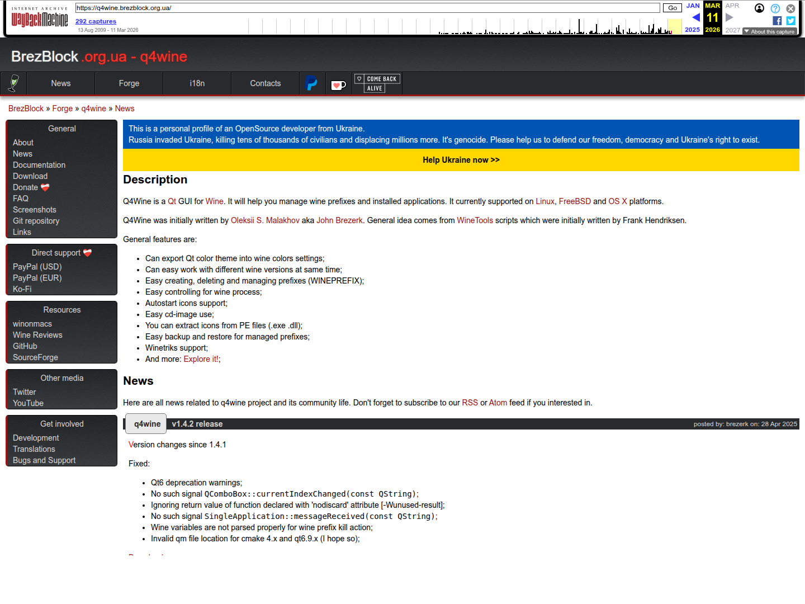Open Development in Get involved
The height and width of the screenshot is (604, 805).
36,438
